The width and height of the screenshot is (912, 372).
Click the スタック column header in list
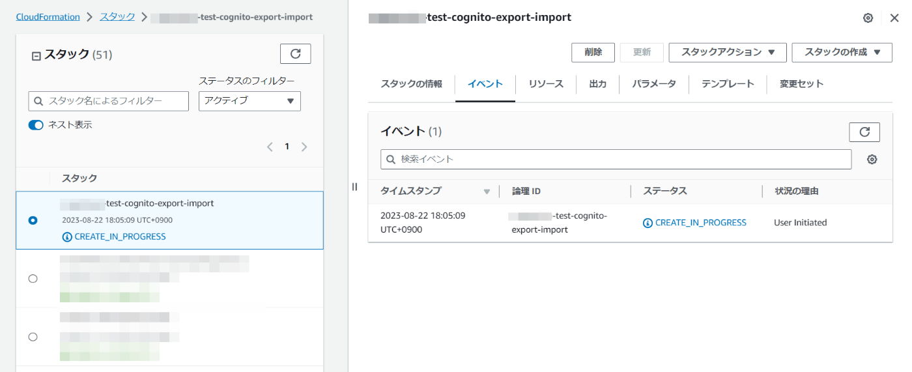(79, 179)
